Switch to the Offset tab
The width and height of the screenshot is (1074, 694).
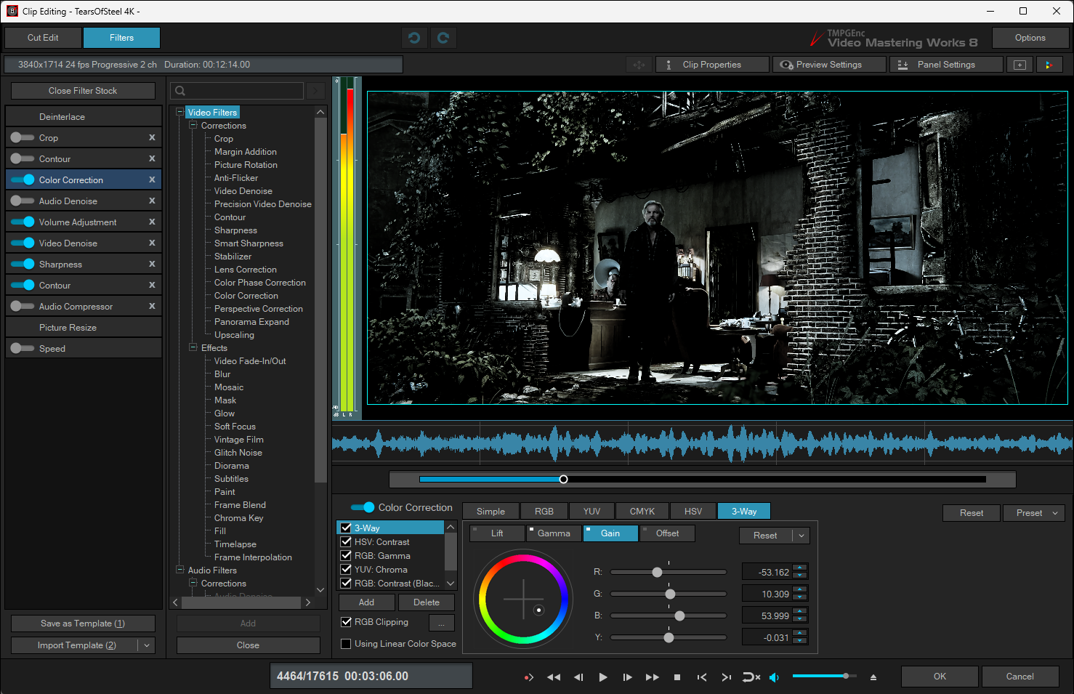pyautogui.click(x=667, y=533)
